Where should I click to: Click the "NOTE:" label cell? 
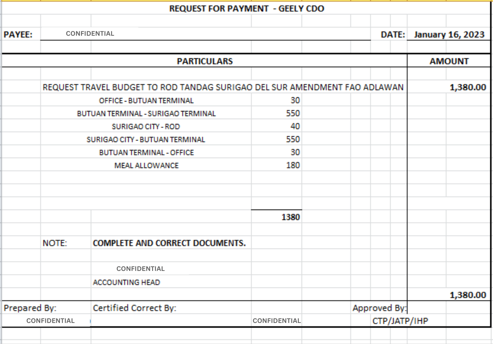55,243
